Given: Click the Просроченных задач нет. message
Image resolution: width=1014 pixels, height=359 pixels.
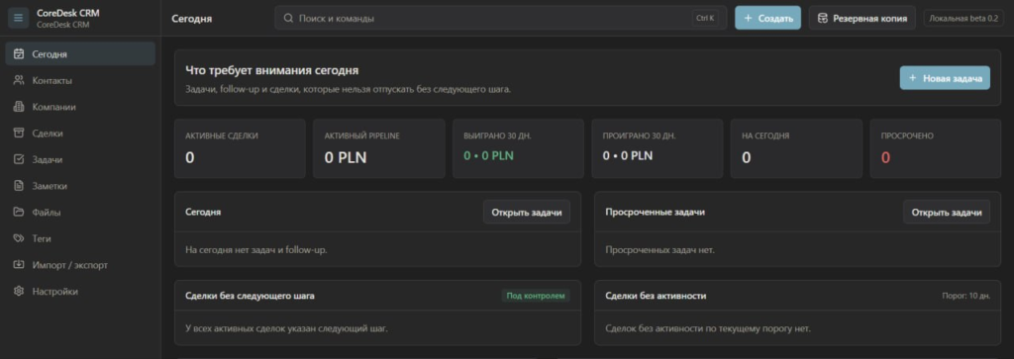Looking at the screenshot, I should [660, 249].
